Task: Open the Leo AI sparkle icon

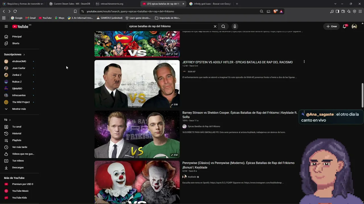Action: coord(349,11)
